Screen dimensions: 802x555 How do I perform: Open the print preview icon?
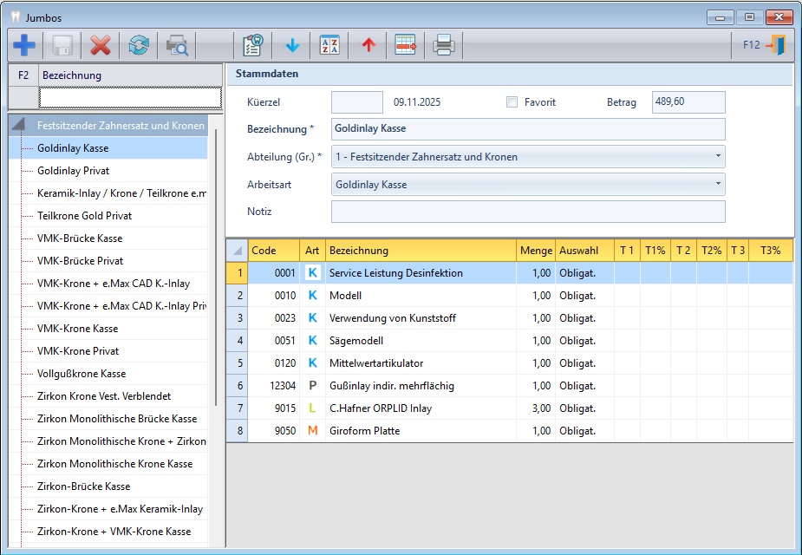pos(177,45)
